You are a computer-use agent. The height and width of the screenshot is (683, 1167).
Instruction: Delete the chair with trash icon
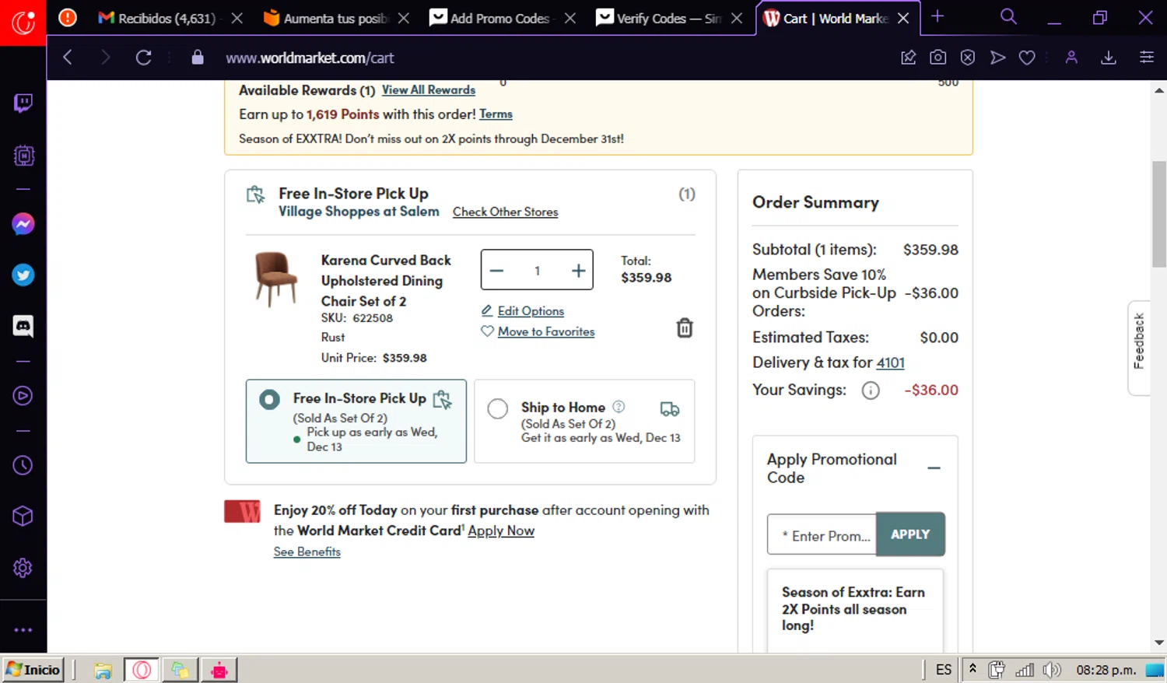(685, 327)
